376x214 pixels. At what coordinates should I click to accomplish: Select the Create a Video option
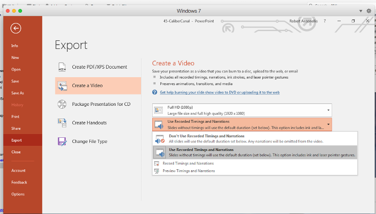98,86
